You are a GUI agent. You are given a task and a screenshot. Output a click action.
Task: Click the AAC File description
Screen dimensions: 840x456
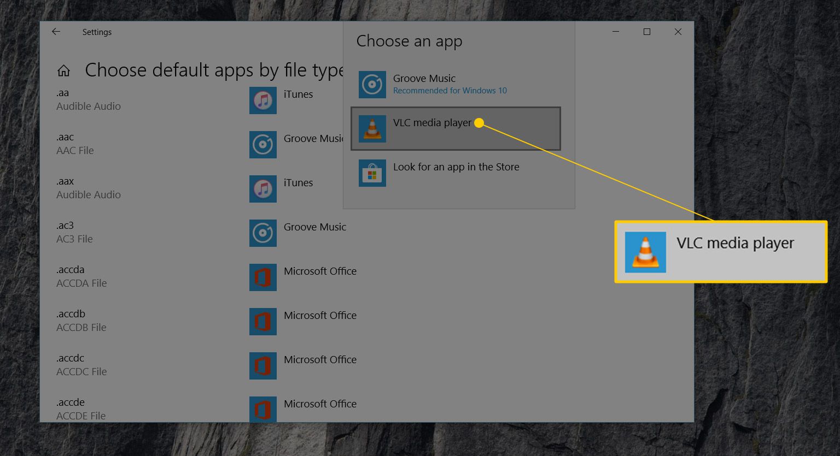[75, 150]
